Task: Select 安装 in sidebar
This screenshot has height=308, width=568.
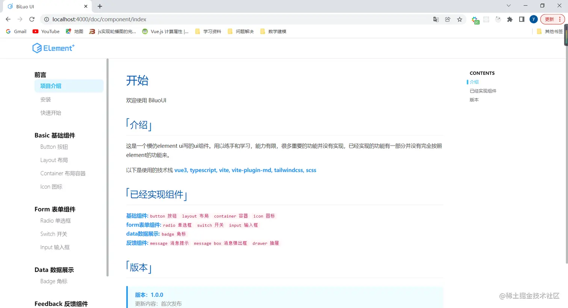Action: tap(45, 99)
